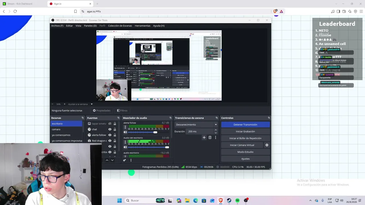This screenshot has width=365, height=205.
Task: Start the virtual camera with Iniciar Cámara Virtual
Action: tap(242, 145)
